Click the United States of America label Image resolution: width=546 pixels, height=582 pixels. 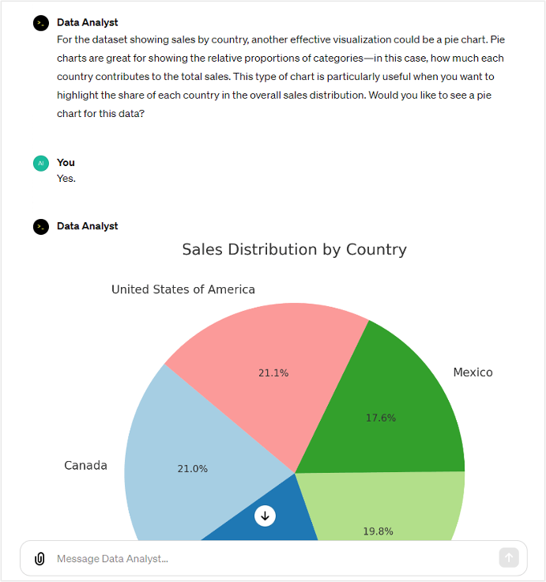point(183,289)
